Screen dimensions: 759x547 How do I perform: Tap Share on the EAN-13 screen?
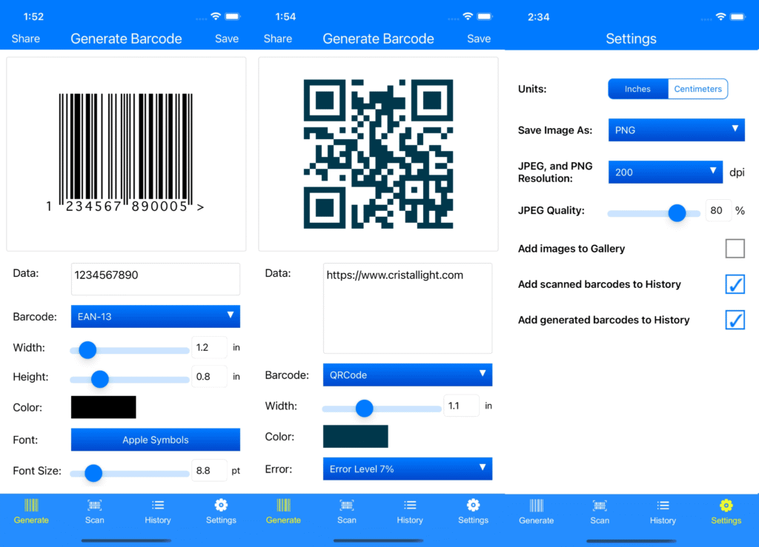25,38
